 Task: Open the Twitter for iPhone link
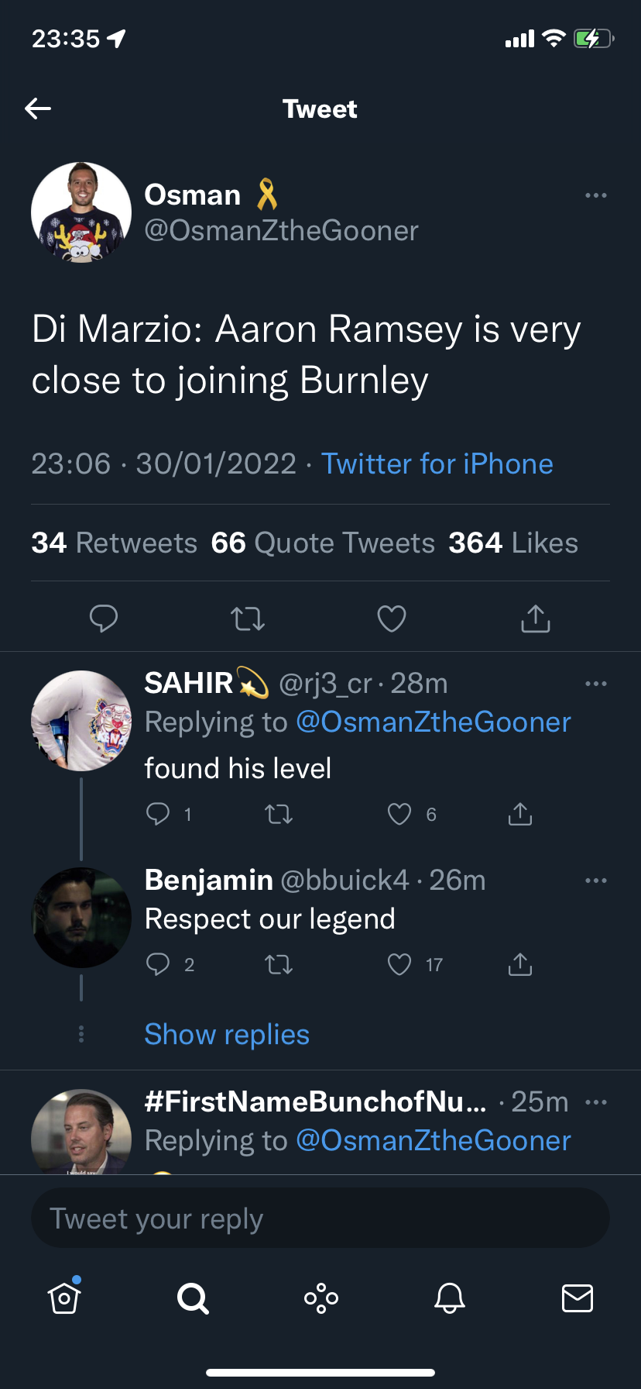(437, 464)
